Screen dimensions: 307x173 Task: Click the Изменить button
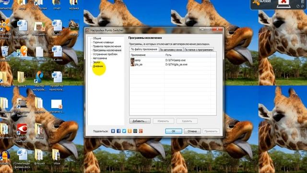pos(163,121)
